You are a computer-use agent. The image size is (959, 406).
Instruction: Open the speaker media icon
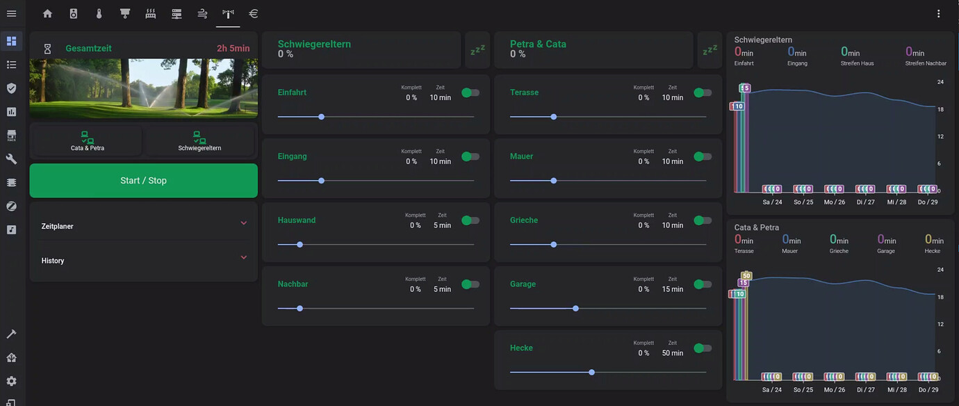click(73, 13)
